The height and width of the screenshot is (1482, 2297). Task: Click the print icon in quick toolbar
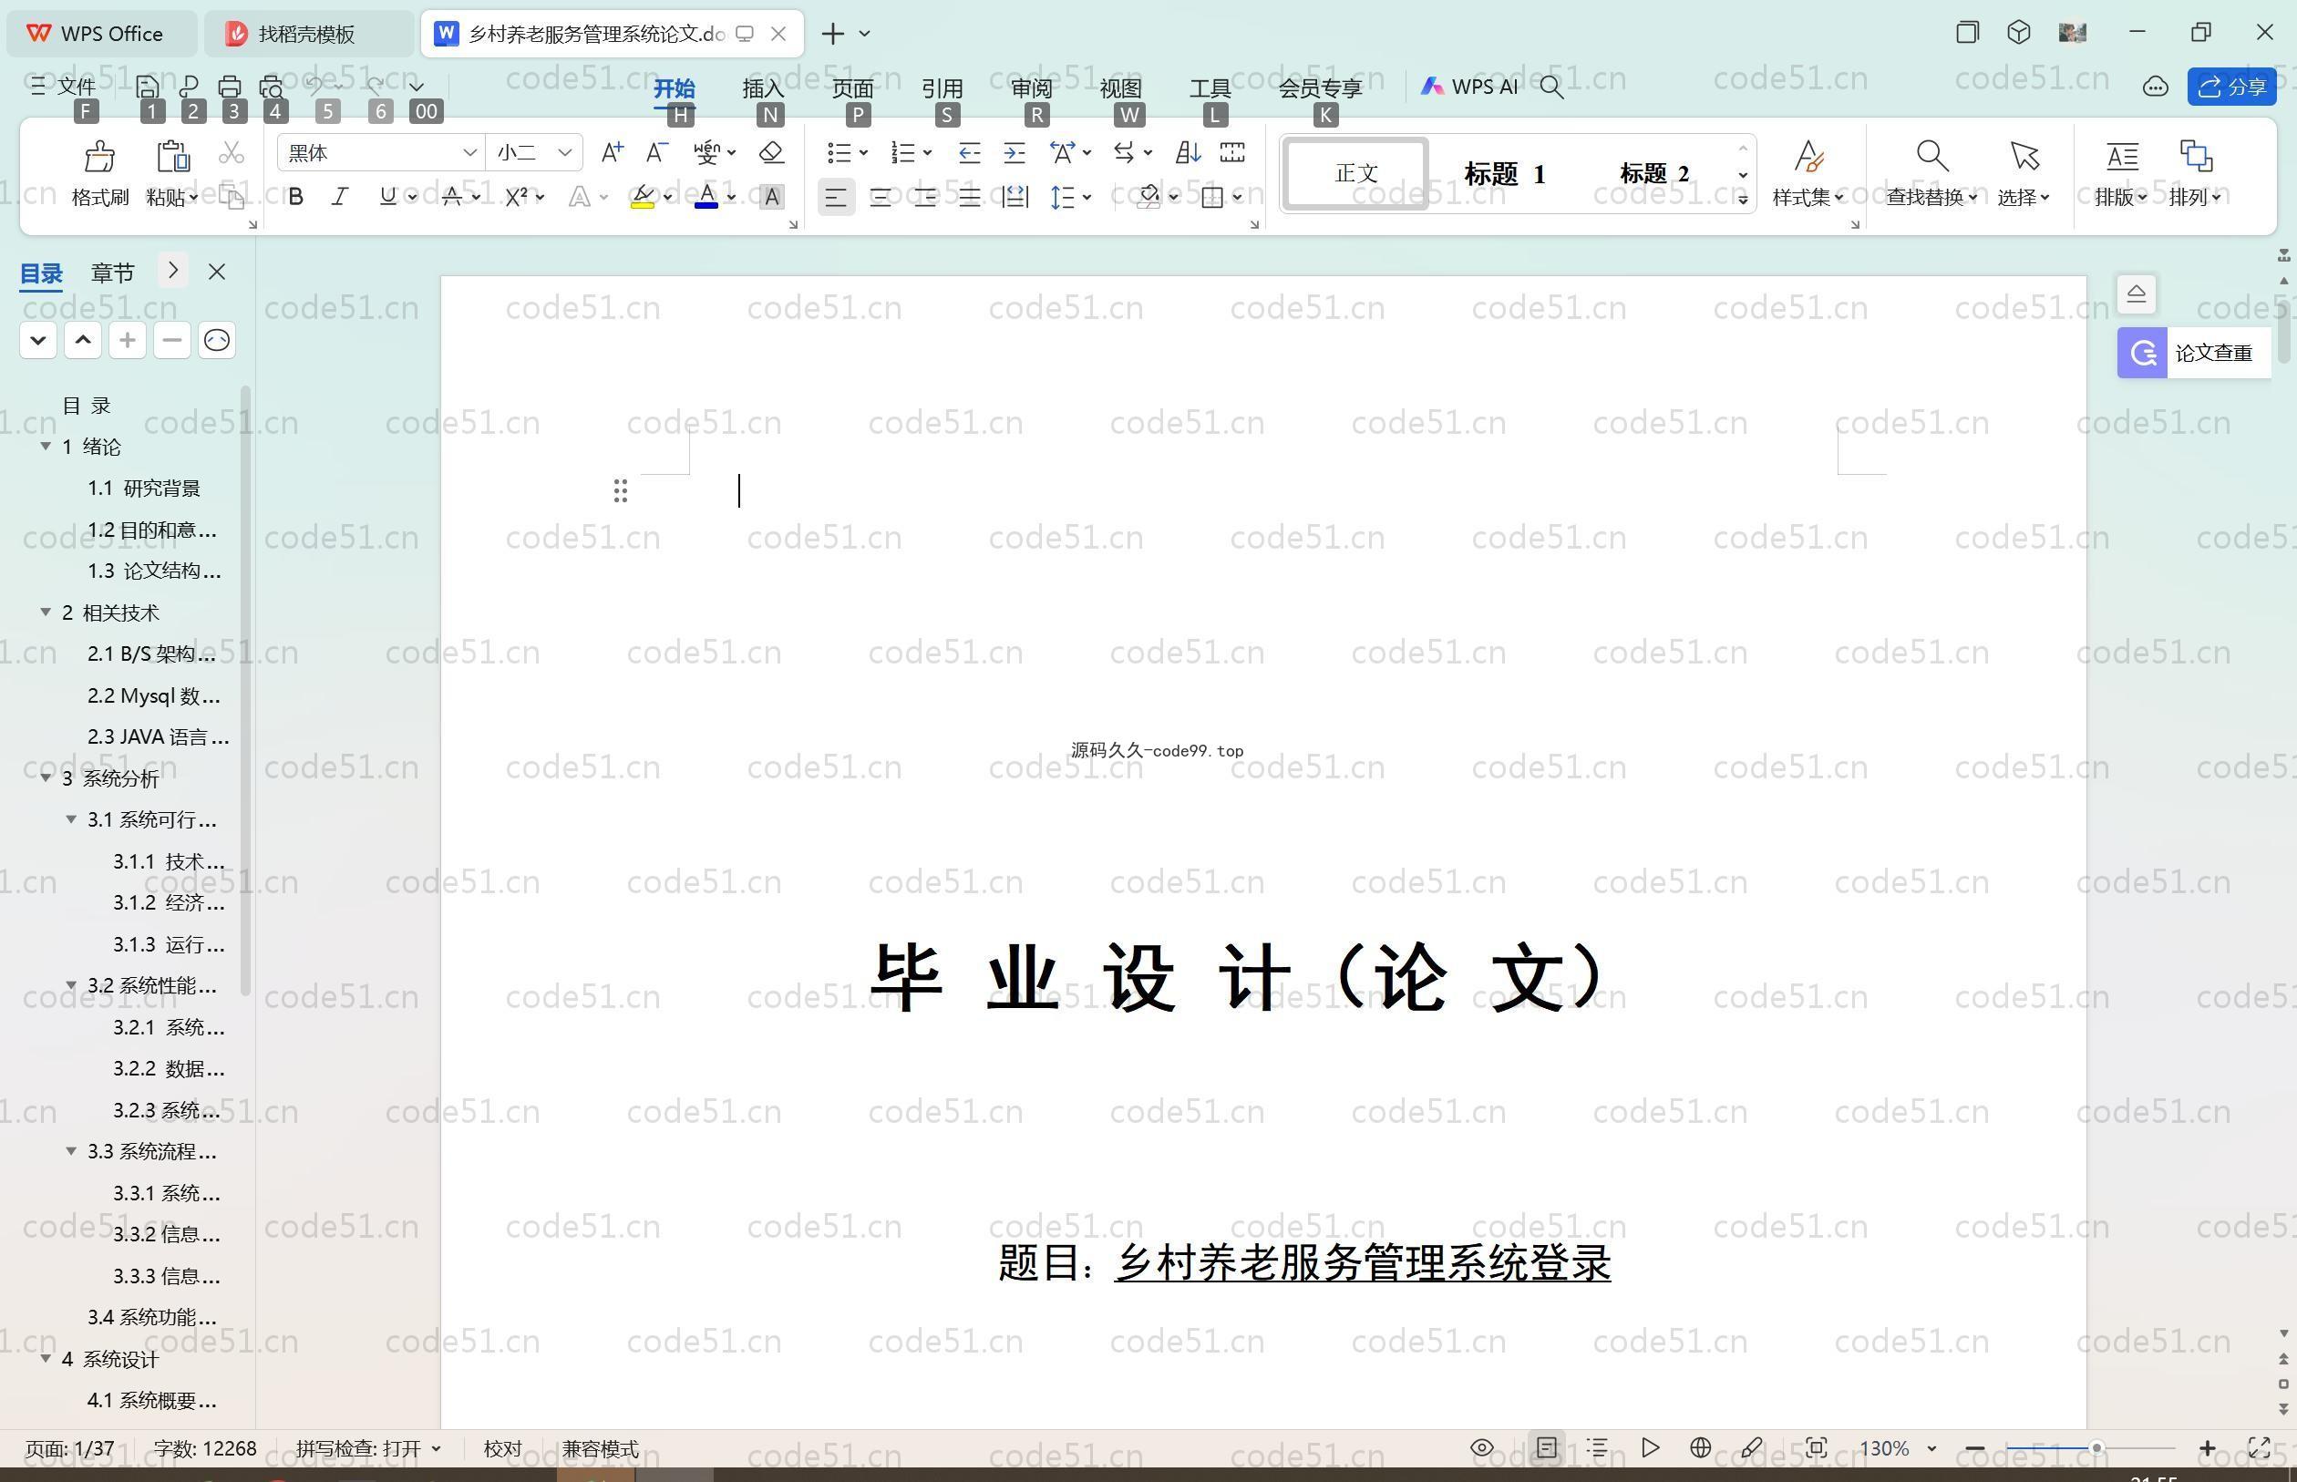pyautogui.click(x=229, y=87)
